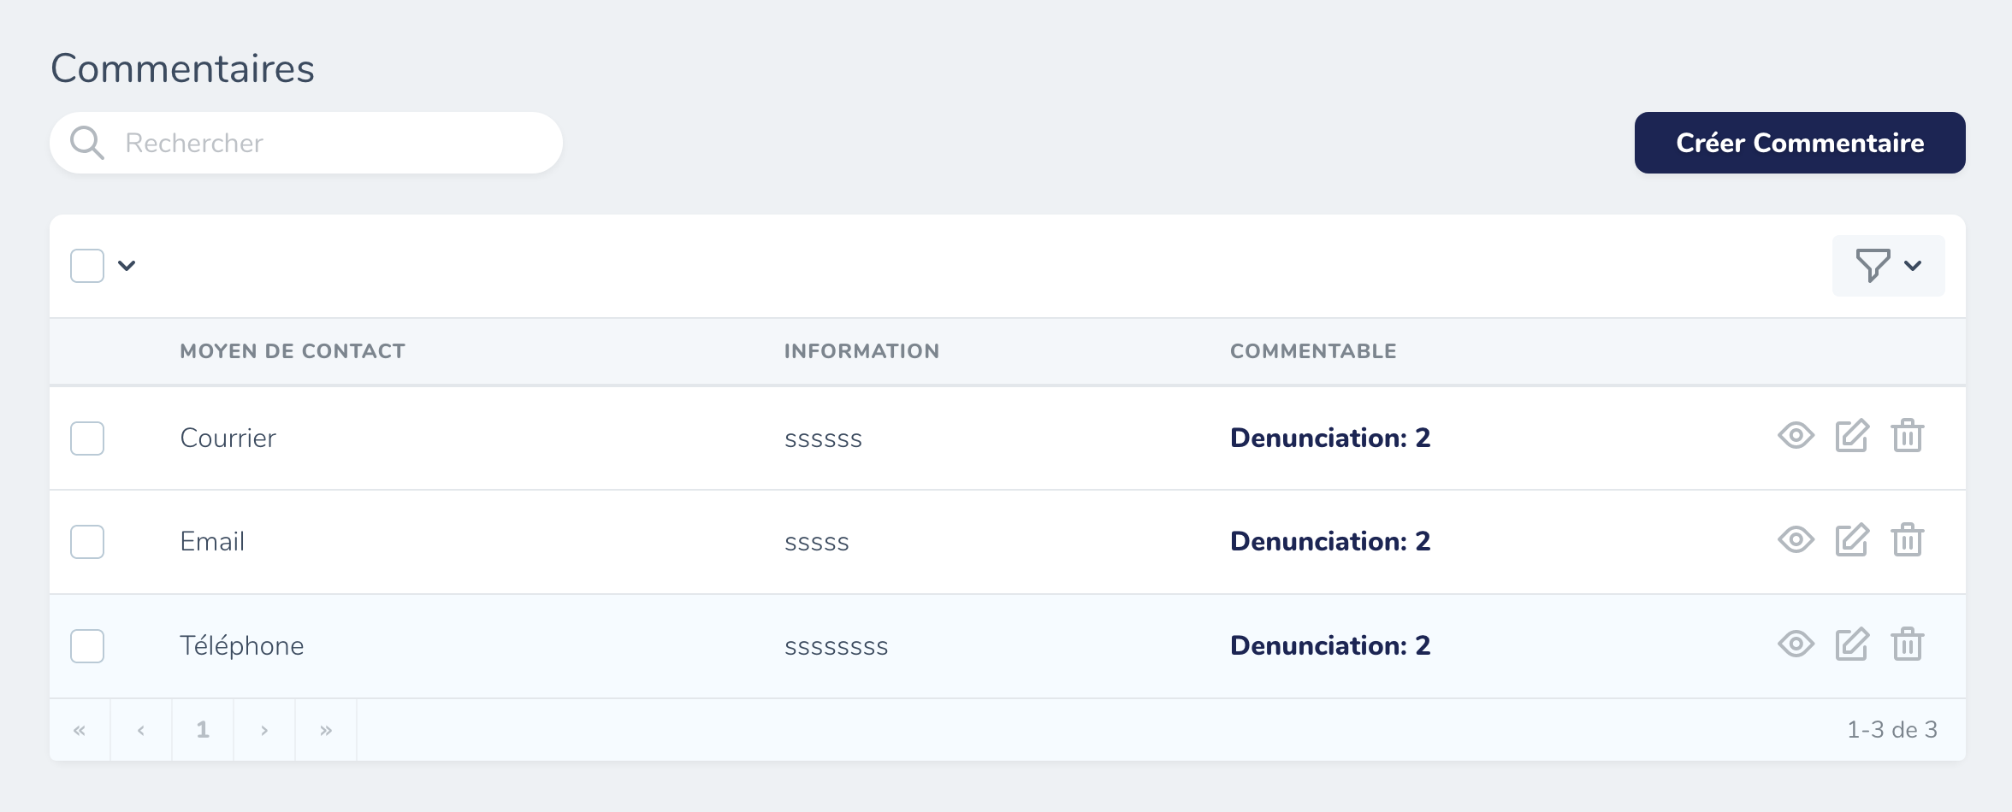The width and height of the screenshot is (2012, 812).
Task: Tick the Téléphone row checkbox
Action: point(86,646)
